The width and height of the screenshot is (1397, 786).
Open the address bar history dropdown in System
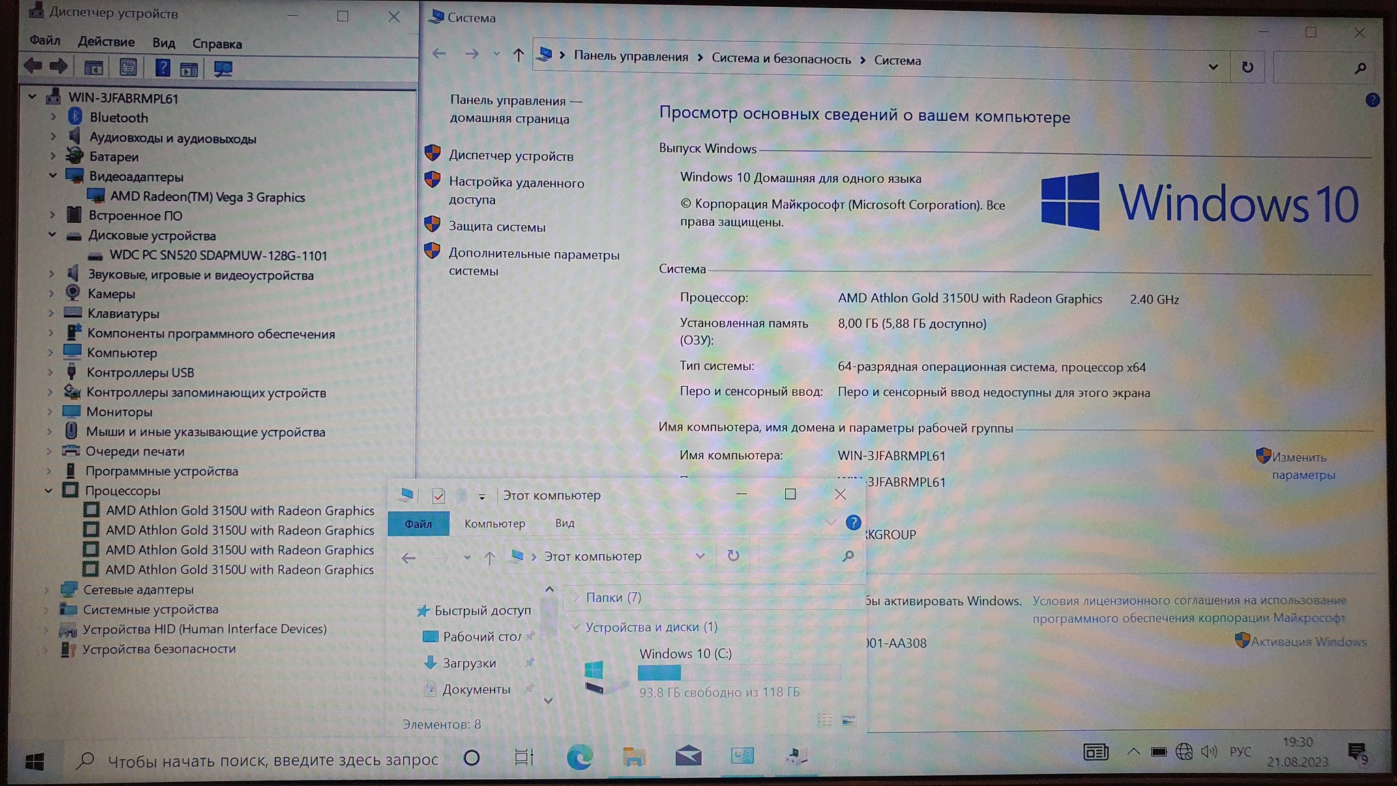pos(1213,67)
